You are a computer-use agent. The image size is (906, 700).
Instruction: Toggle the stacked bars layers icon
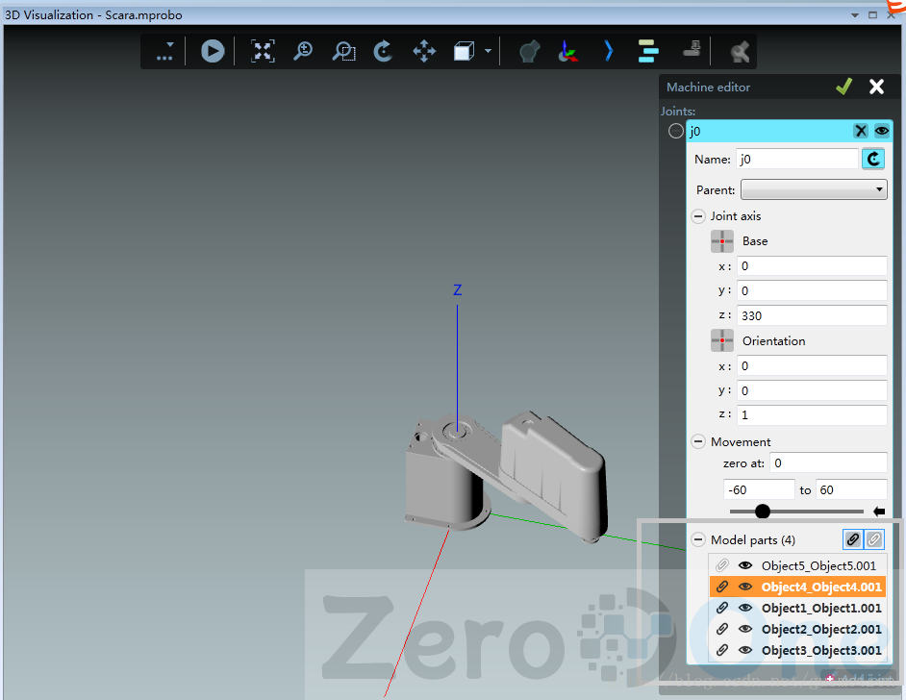[x=647, y=51]
